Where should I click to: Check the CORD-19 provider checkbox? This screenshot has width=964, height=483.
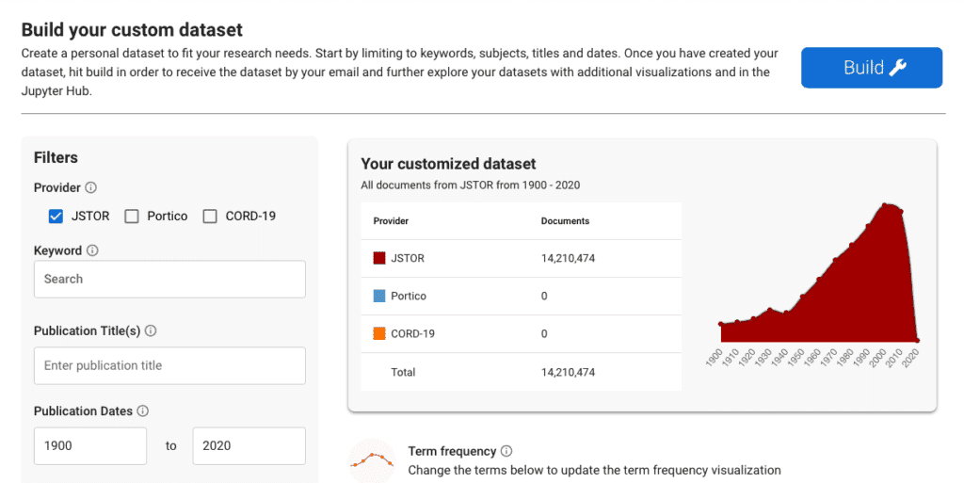pyautogui.click(x=210, y=217)
